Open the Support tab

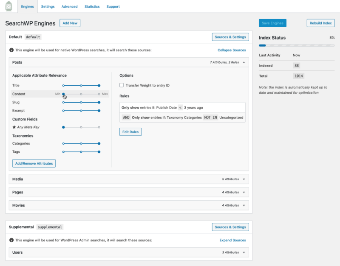click(113, 6)
